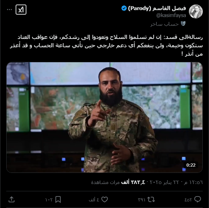Open the Grok xAI icon button

point(21,10)
